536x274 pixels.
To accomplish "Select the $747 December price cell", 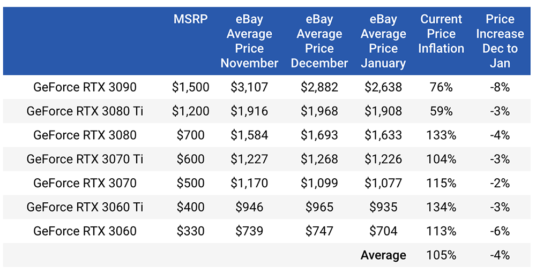I will 319,231.
